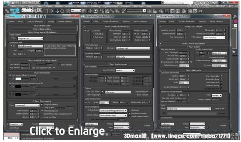Open the Rendering menu
Screen dimensions: 241x142
coord(96,7)
